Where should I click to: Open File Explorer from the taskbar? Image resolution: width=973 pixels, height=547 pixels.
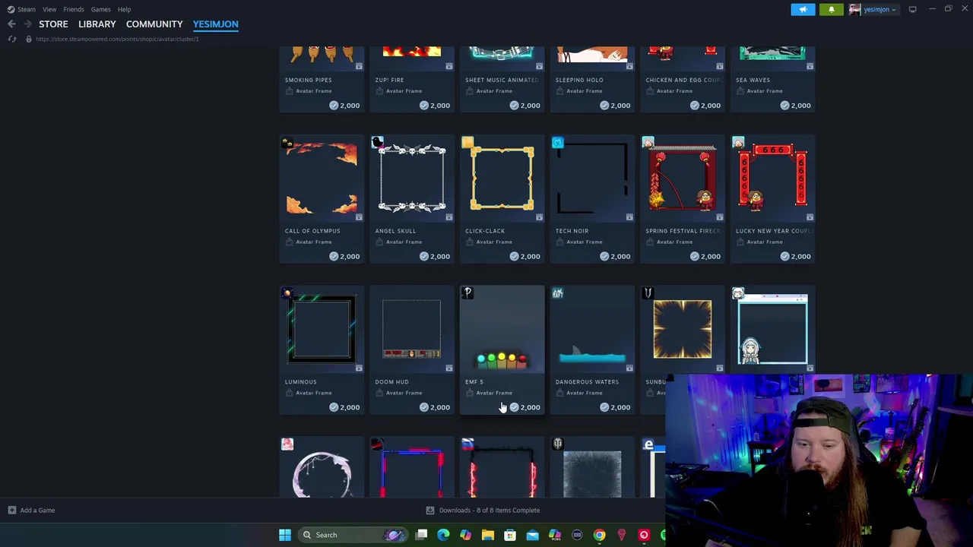pos(487,535)
